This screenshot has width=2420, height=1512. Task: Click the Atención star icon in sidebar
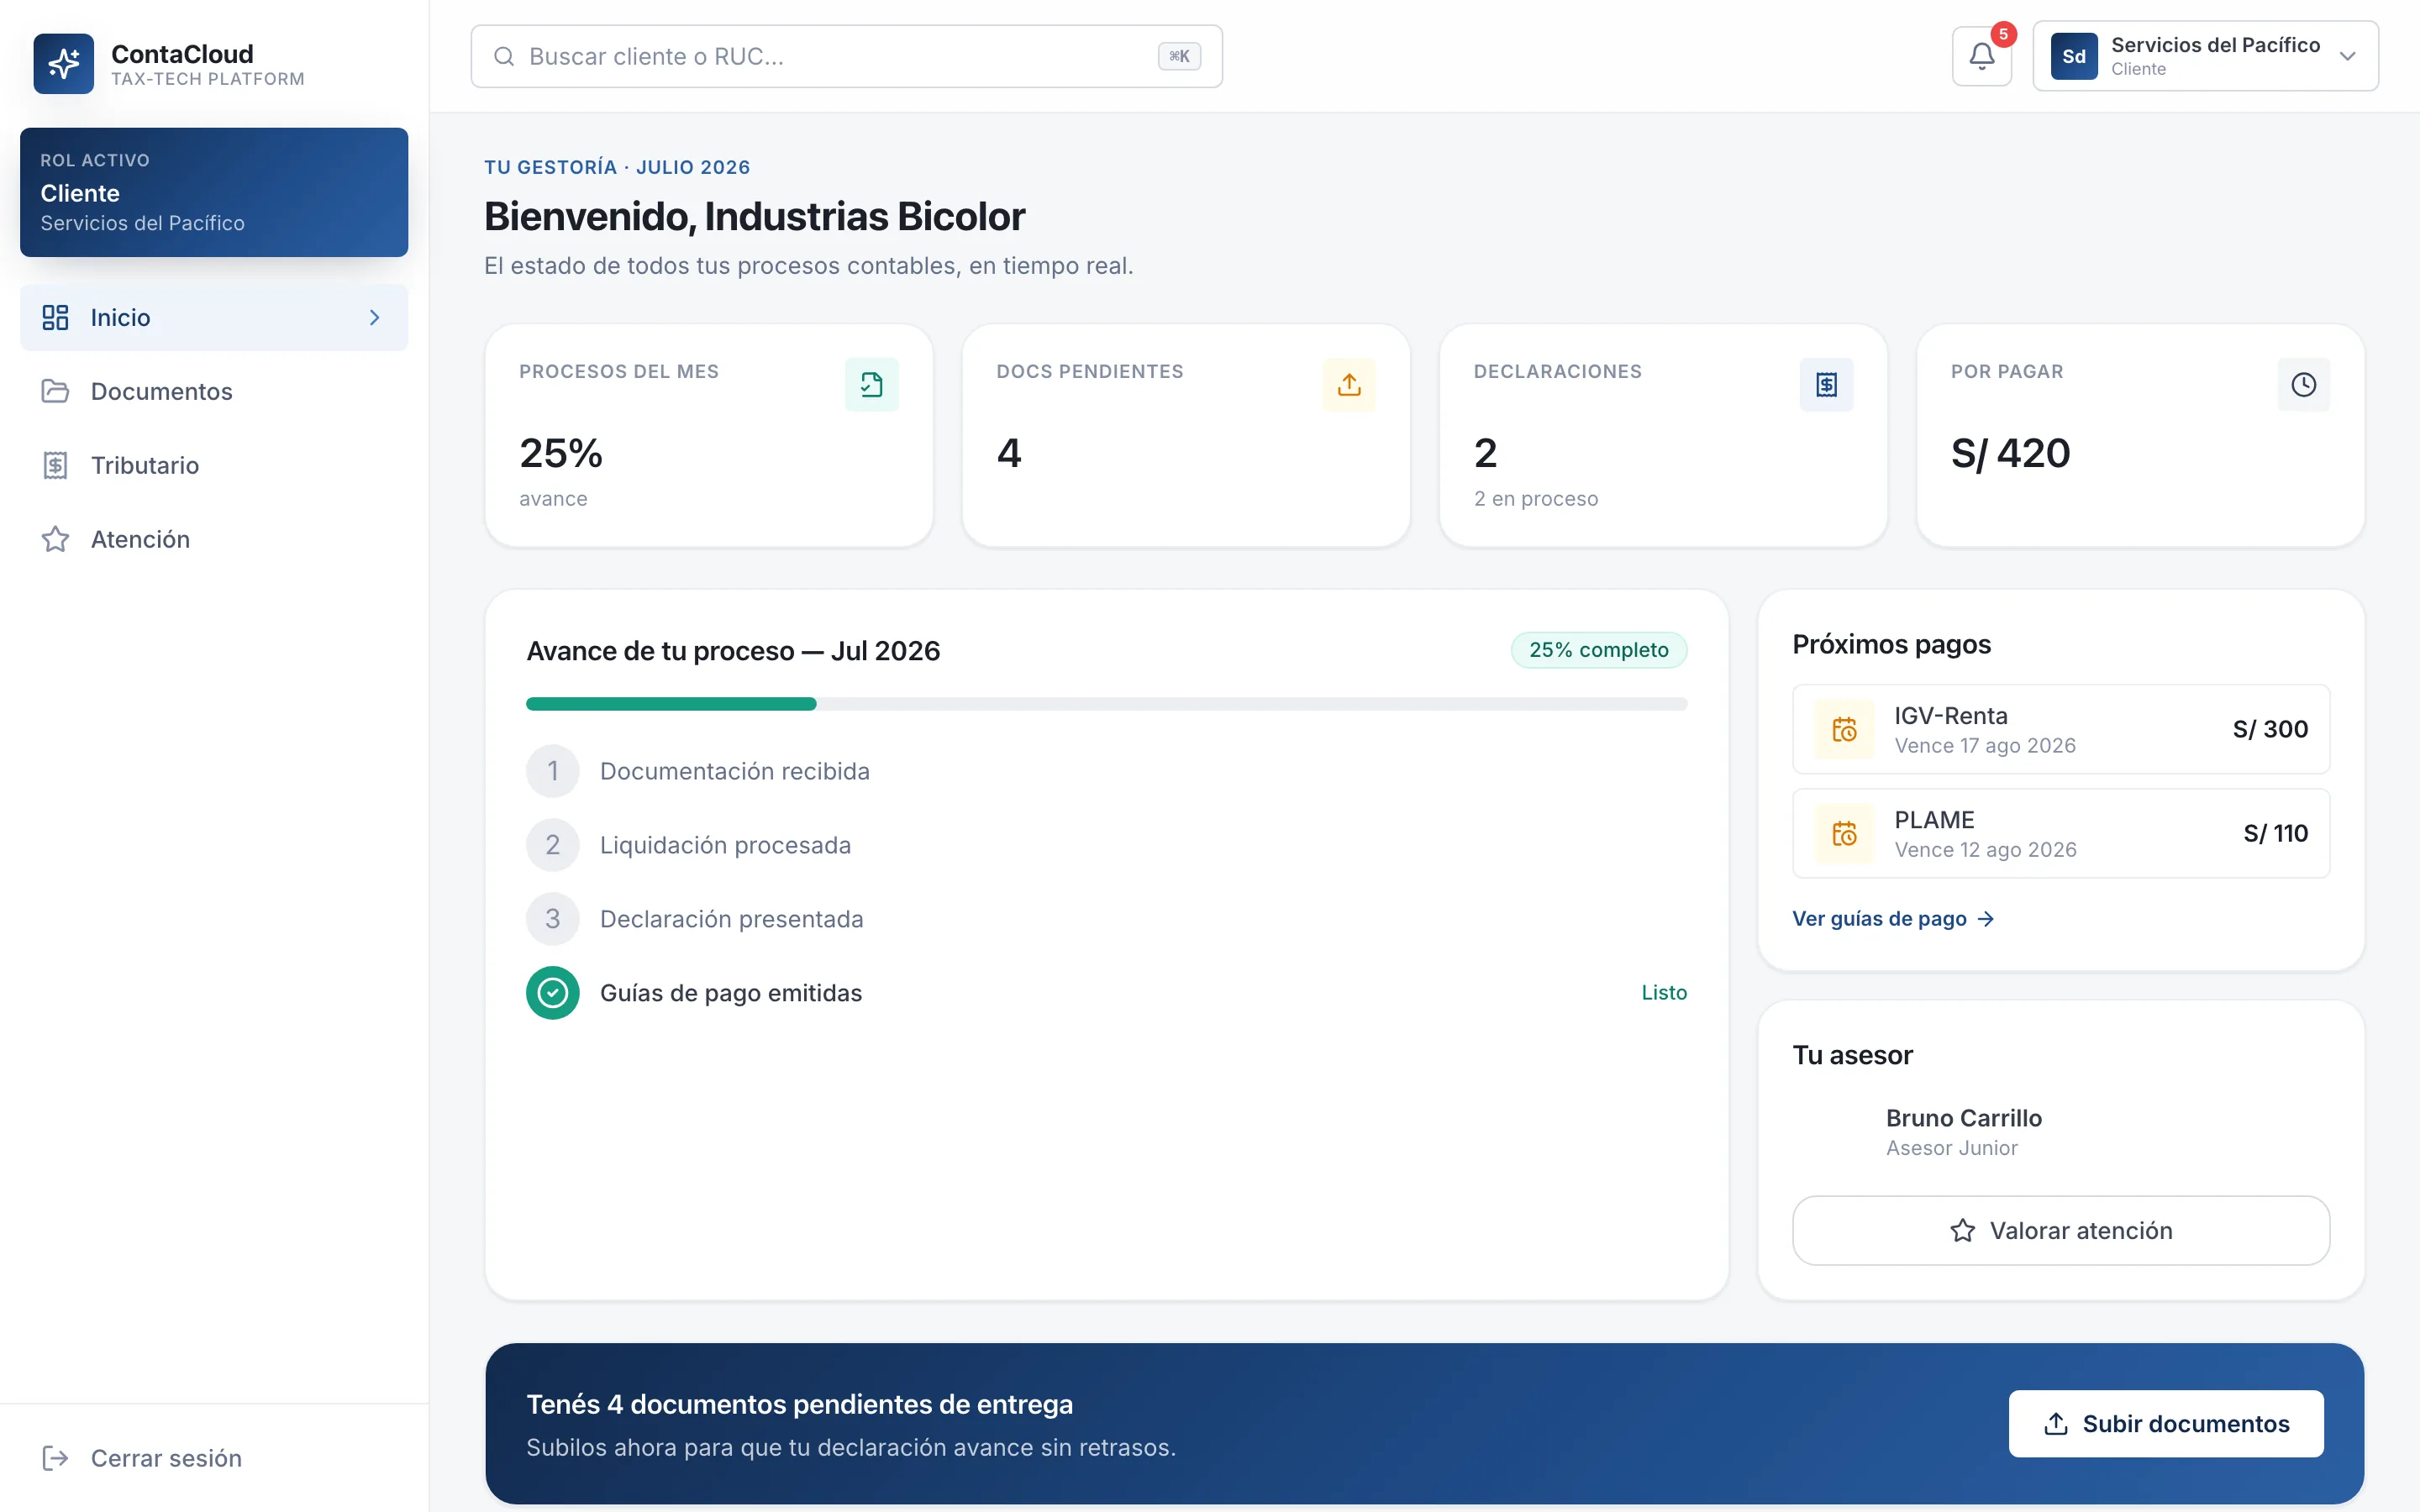click(x=55, y=540)
